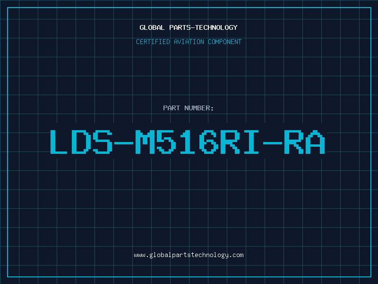The height and width of the screenshot is (284, 378).
Task: Click the LDS prefix of the part number
Action: [81, 142]
